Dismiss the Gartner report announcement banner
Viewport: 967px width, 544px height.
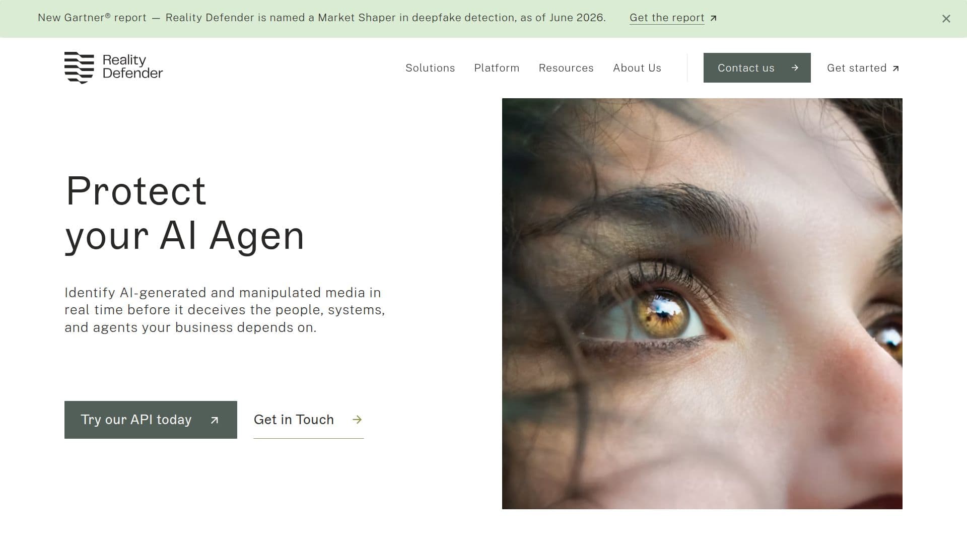[x=946, y=19]
